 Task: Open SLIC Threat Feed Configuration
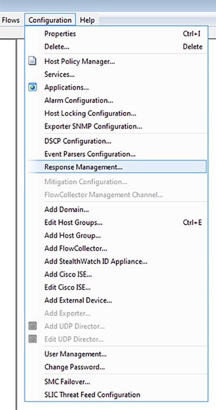click(117, 395)
